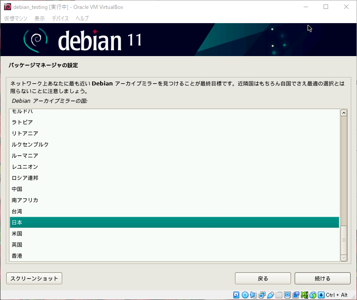The width and height of the screenshot is (357, 300).
Task: Click the optical disc status icon
Action: (245, 295)
